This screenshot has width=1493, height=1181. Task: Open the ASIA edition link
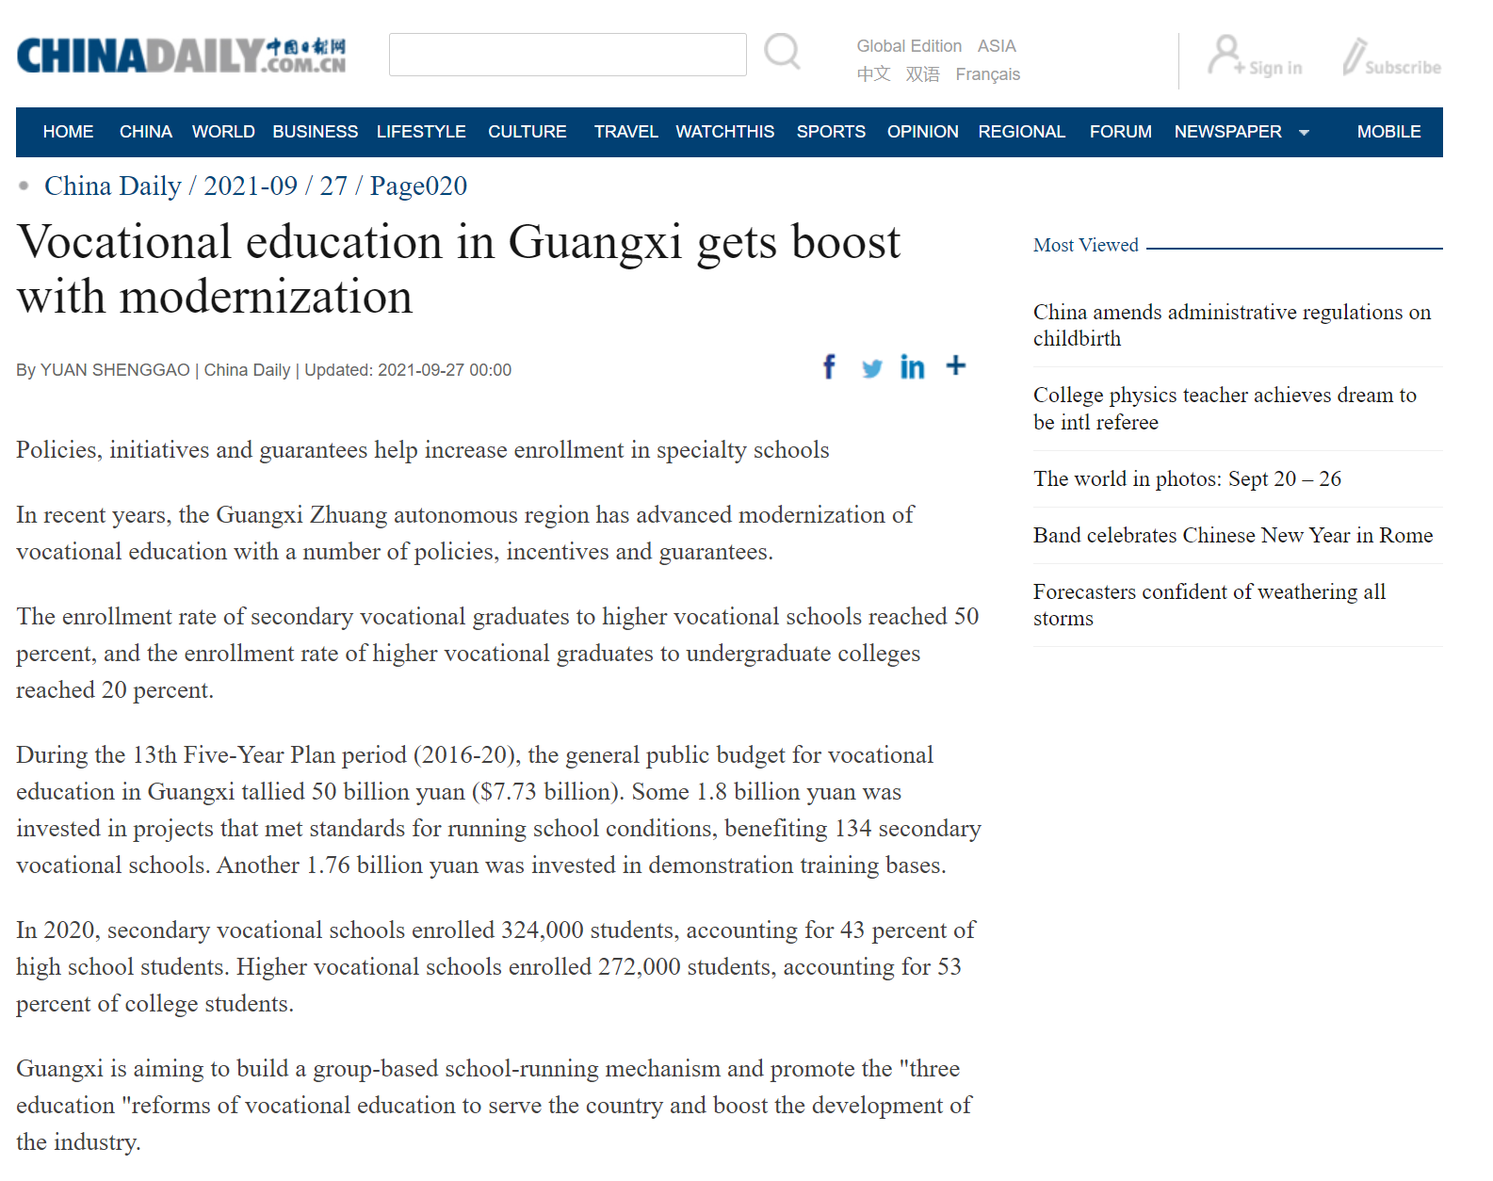(x=996, y=46)
